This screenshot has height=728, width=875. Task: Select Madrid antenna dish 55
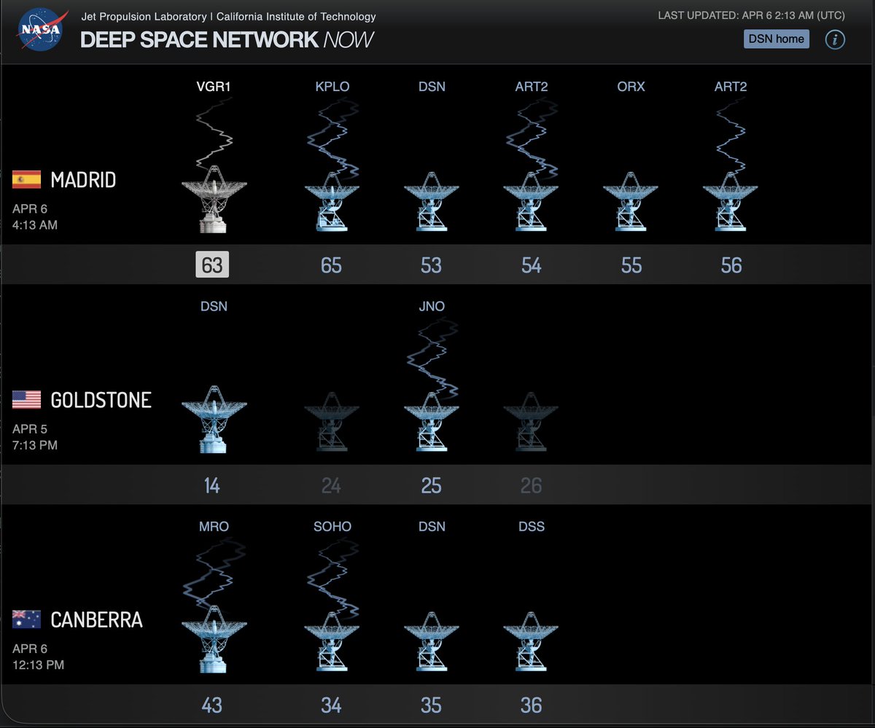point(631,201)
